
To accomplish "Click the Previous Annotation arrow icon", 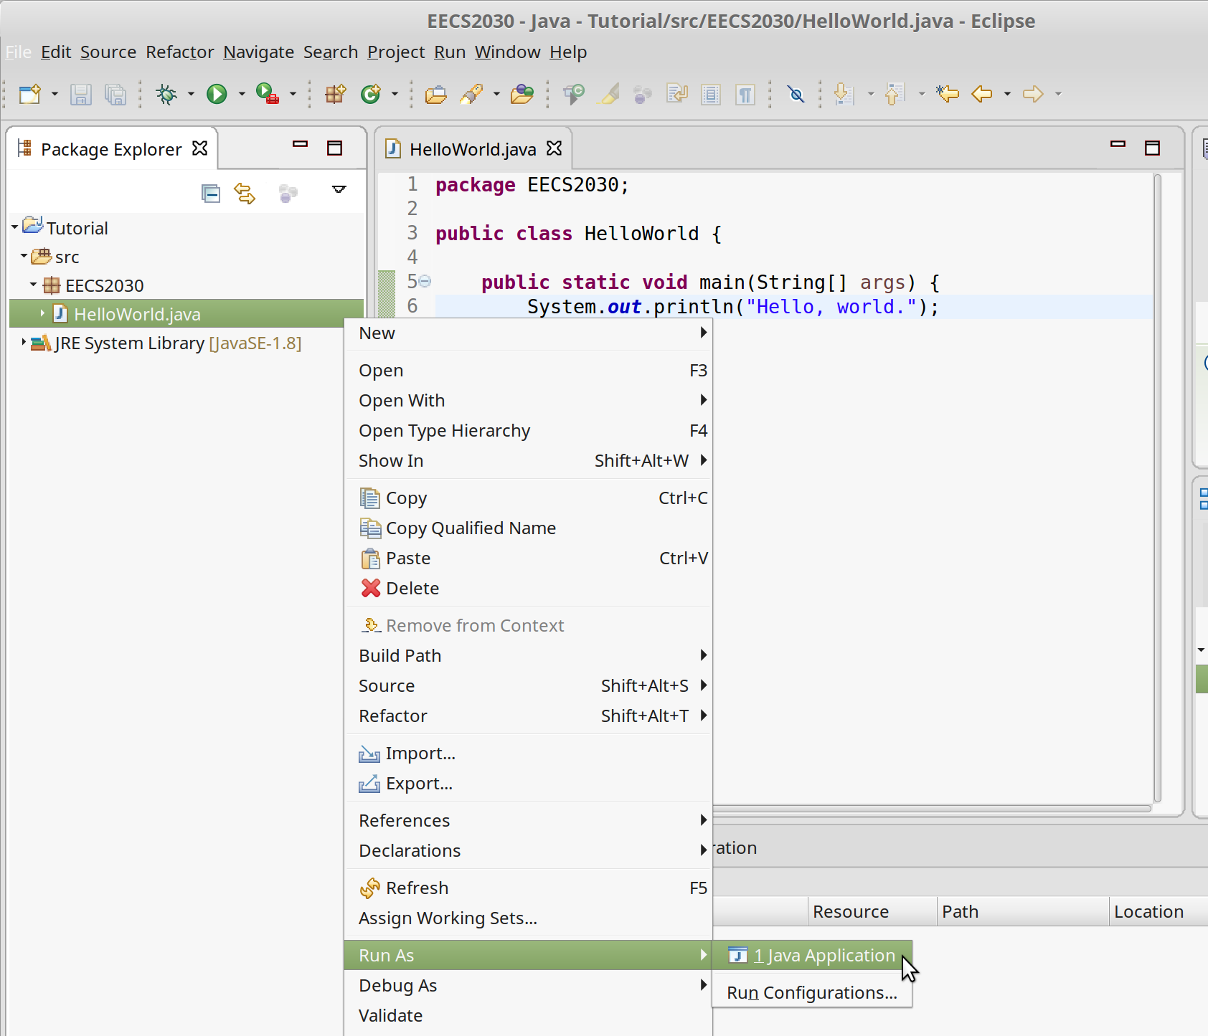I will point(895,94).
